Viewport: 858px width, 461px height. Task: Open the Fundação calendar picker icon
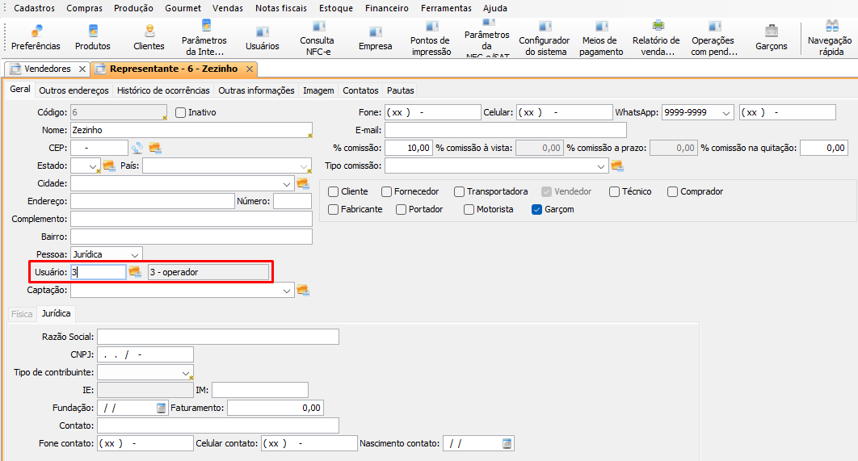161,408
